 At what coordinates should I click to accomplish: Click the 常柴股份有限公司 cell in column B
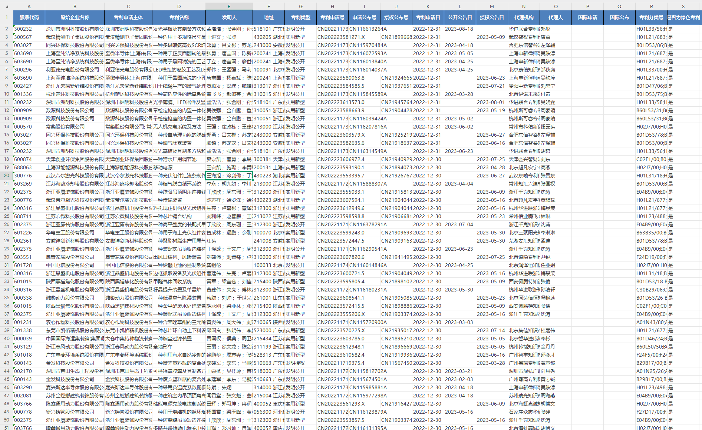point(75,127)
